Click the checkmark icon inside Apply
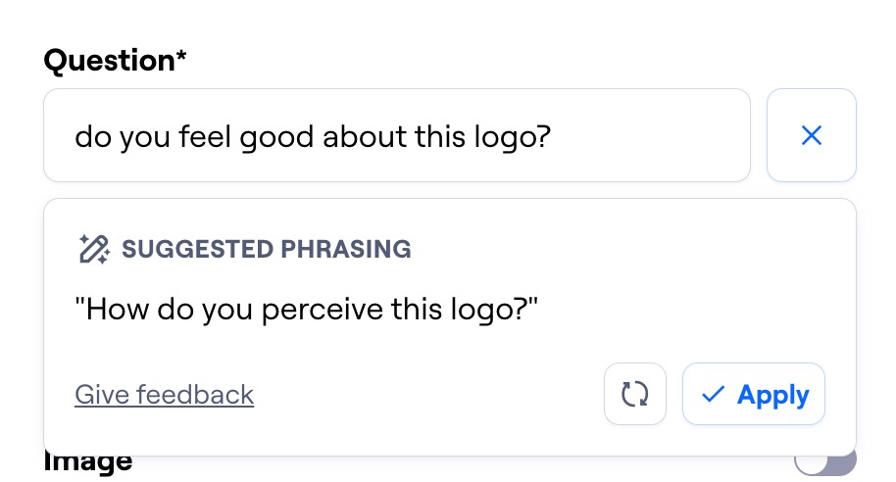The image size is (896, 482). (x=714, y=395)
